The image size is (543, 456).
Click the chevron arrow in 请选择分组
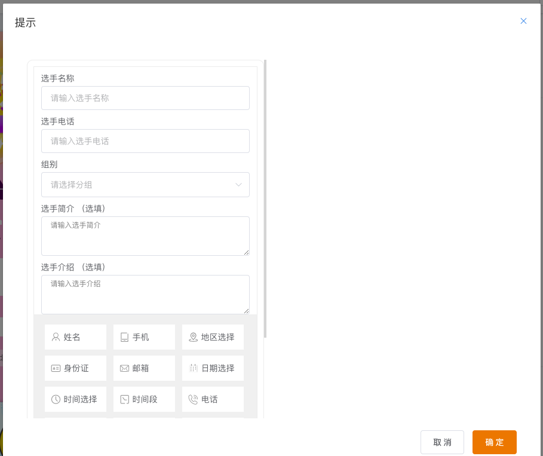coord(239,185)
